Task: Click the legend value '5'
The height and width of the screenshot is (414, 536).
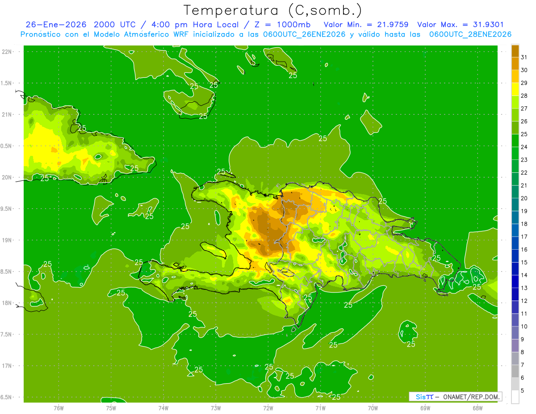Action: [523, 390]
